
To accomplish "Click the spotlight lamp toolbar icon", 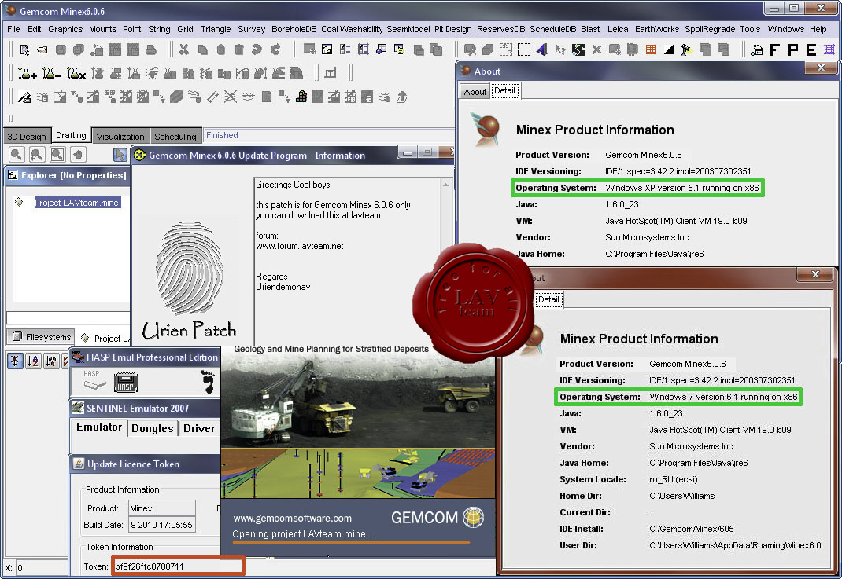I will 686,49.
